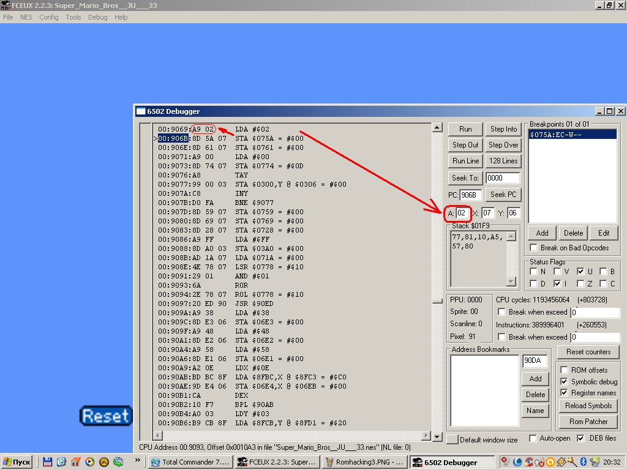Open the Debug menu
The width and height of the screenshot is (627, 470).
tap(97, 17)
